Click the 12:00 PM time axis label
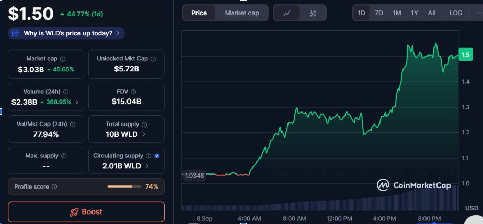Viewport: 483px width, 224px height. pyautogui.click(x=339, y=219)
